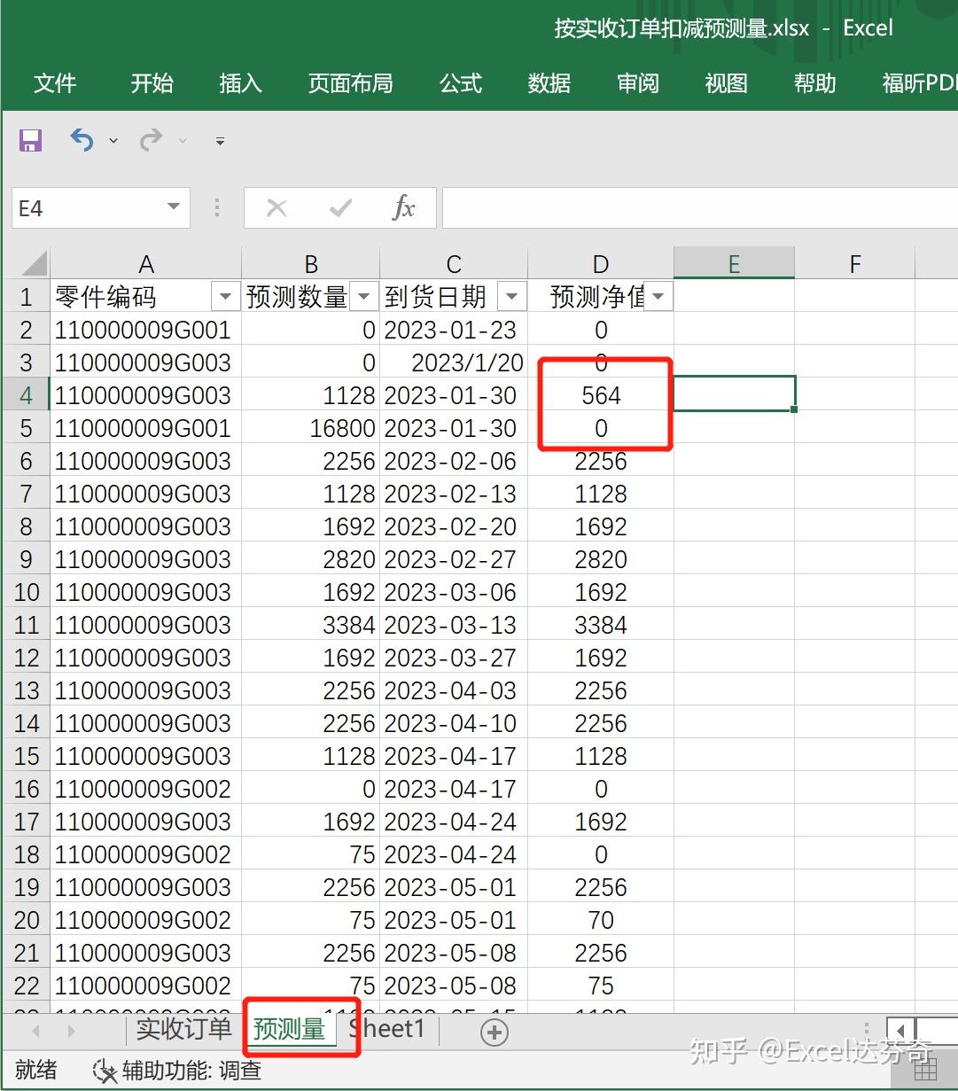Image resolution: width=958 pixels, height=1091 pixels.
Task: Open the filter dropdown on 零件编码 header
Action: pyautogui.click(x=225, y=295)
